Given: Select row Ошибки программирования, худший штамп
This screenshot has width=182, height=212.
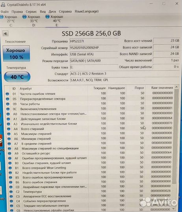Looking at the screenshot, I should pos(90,158).
